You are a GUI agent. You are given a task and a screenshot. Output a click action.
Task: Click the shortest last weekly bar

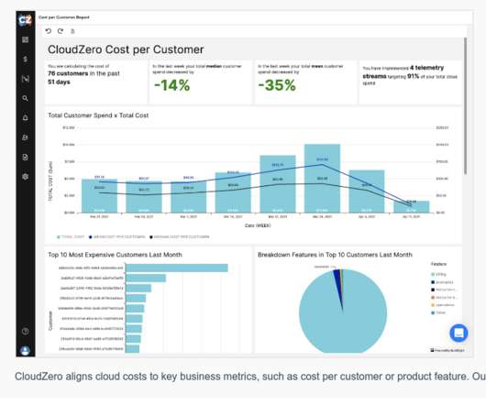click(x=412, y=207)
